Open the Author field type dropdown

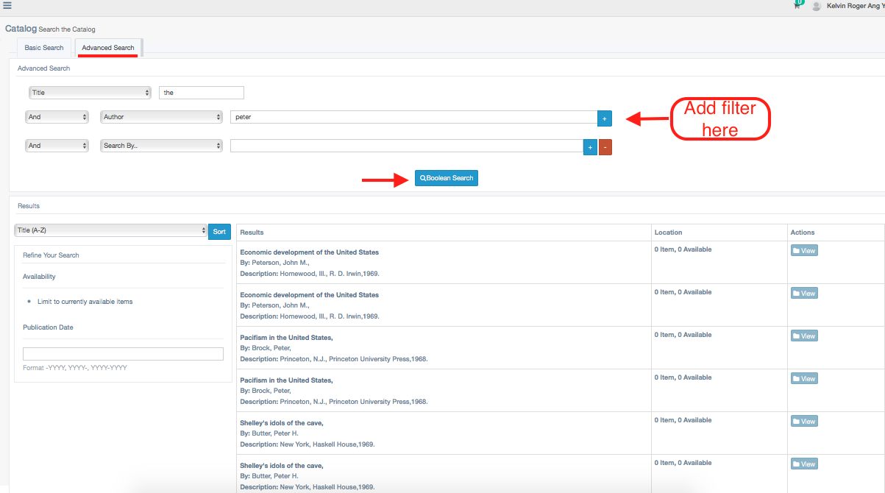coord(161,117)
